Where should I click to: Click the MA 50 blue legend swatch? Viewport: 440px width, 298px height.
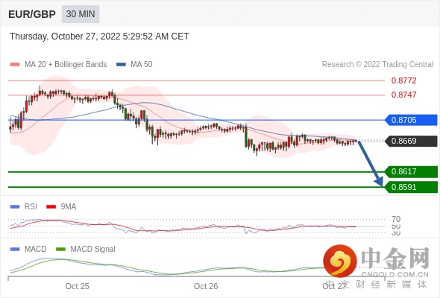pos(122,65)
